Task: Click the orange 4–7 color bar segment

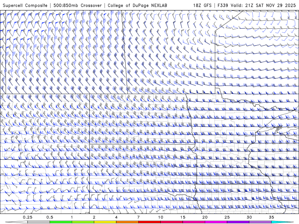Action: point(127,222)
